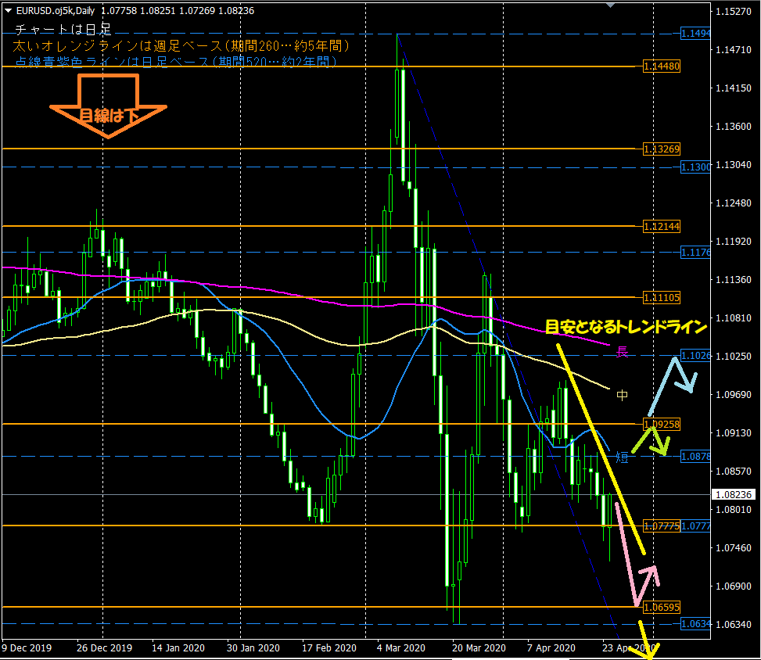Click the gray chart shift marker at top
761x660 pixels.
[611, 5]
